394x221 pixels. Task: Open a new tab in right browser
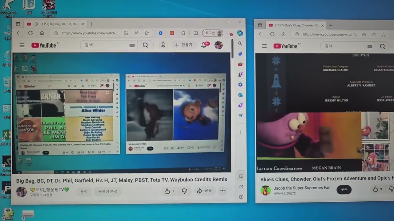pos(331,25)
